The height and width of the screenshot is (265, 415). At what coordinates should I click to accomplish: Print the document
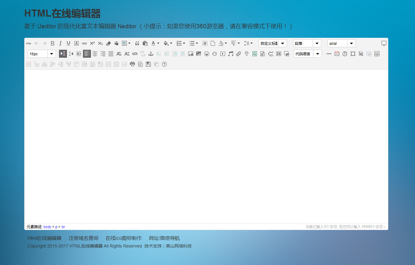click(132, 64)
